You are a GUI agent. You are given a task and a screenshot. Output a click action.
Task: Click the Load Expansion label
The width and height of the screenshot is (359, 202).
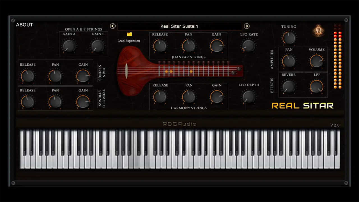[x=129, y=41]
